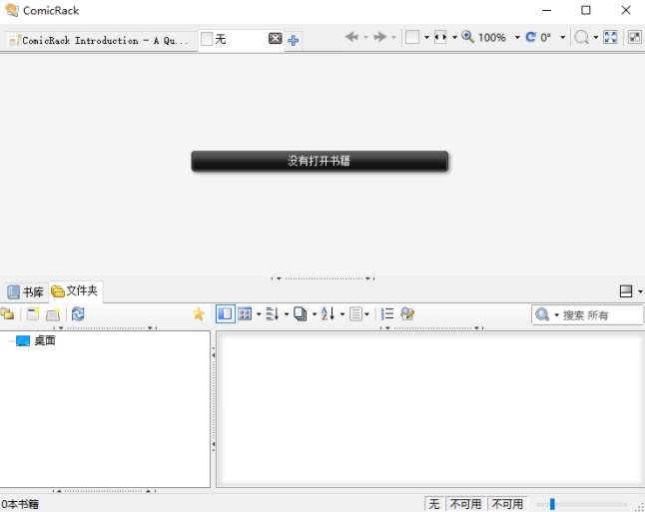Select the 桌面 folder in tree
Image resolution: width=645 pixels, height=512 pixels.
coord(44,340)
